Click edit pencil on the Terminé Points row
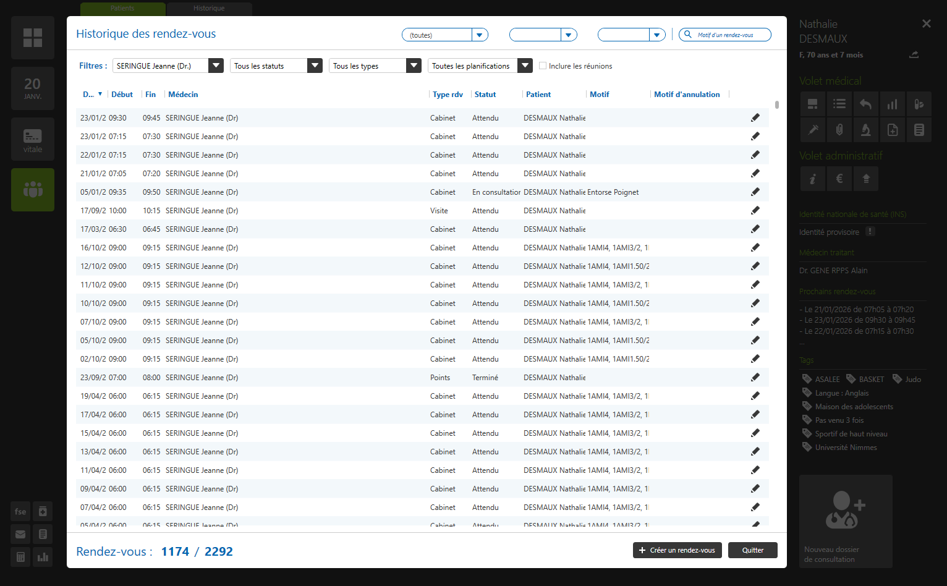The height and width of the screenshot is (586, 947). 755,378
